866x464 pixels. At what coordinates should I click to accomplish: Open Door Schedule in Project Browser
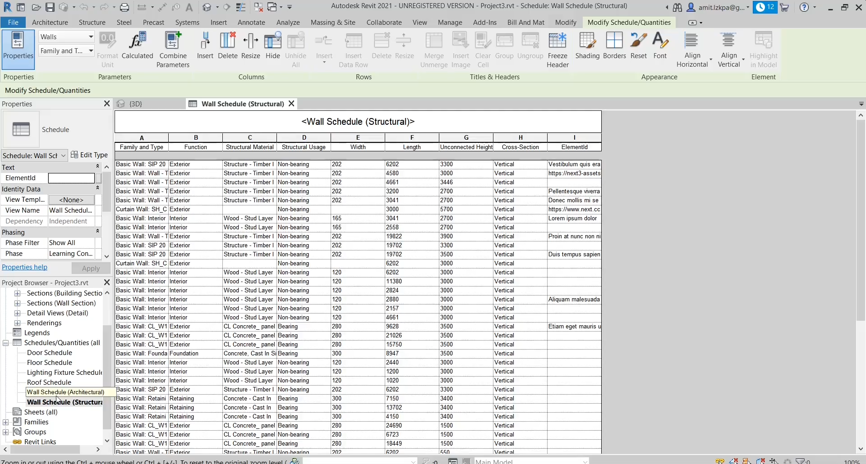50,353
